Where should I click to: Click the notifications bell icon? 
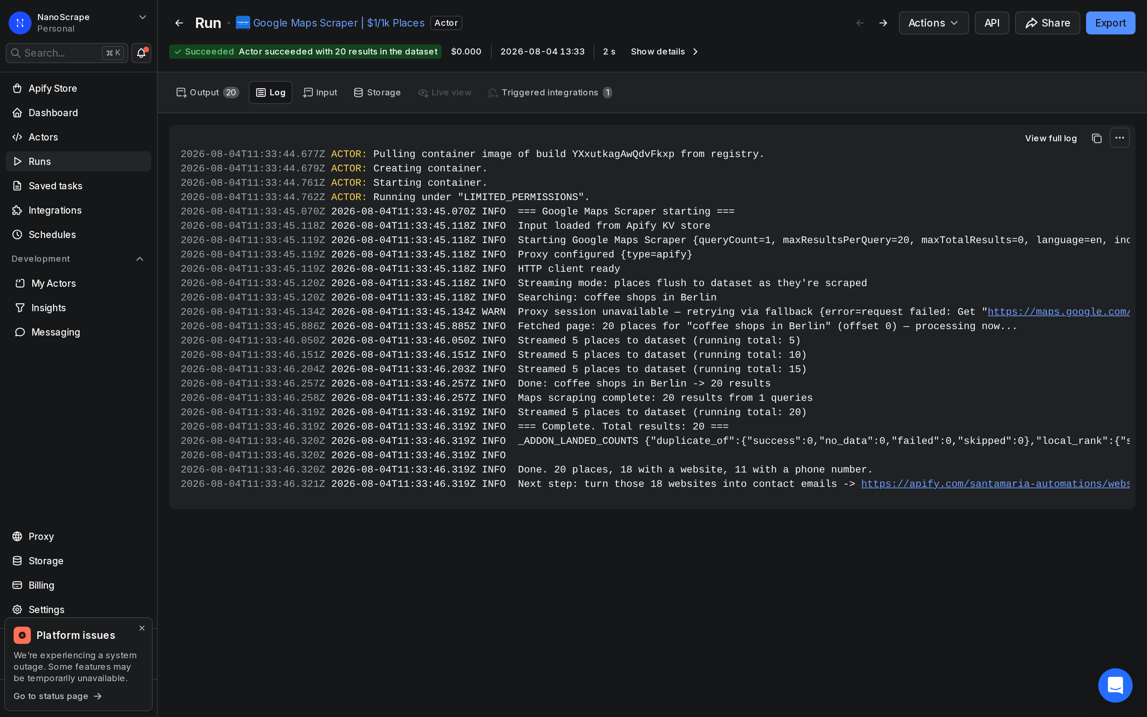pos(141,53)
